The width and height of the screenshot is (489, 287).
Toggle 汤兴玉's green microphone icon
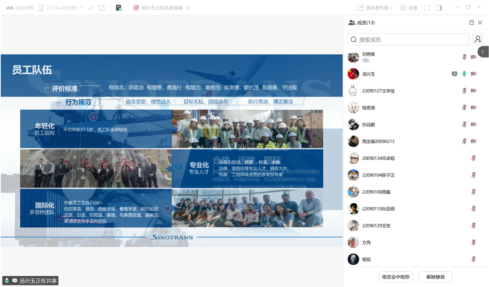click(464, 74)
